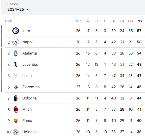Screen dimensions: 145x137
Task: Open the Inter team name link
Action: pyautogui.click(x=26, y=31)
